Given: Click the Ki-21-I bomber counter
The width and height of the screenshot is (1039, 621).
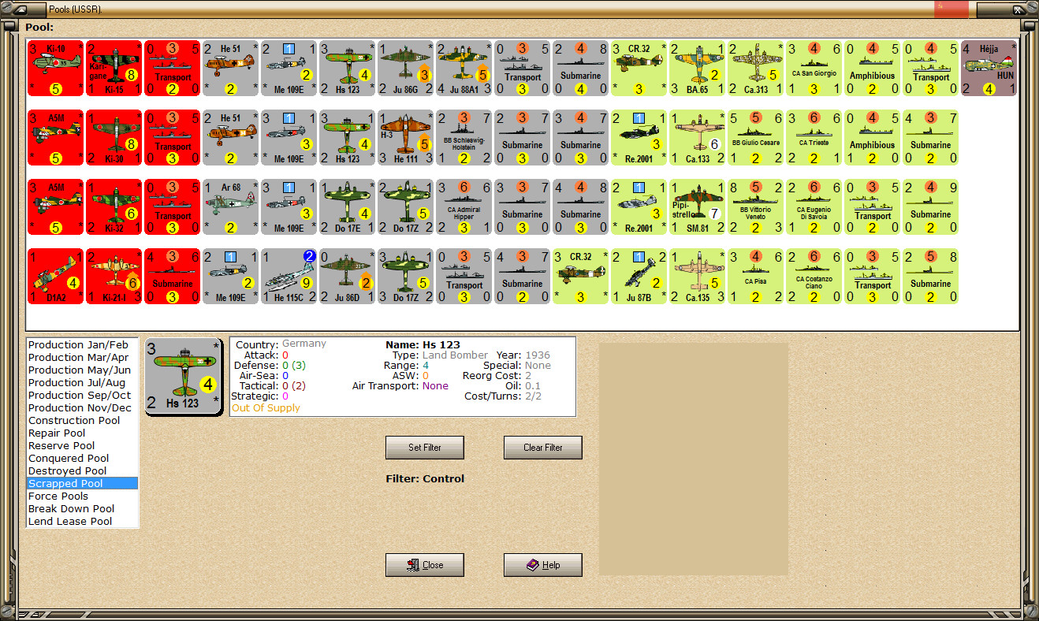Looking at the screenshot, I should (114, 277).
